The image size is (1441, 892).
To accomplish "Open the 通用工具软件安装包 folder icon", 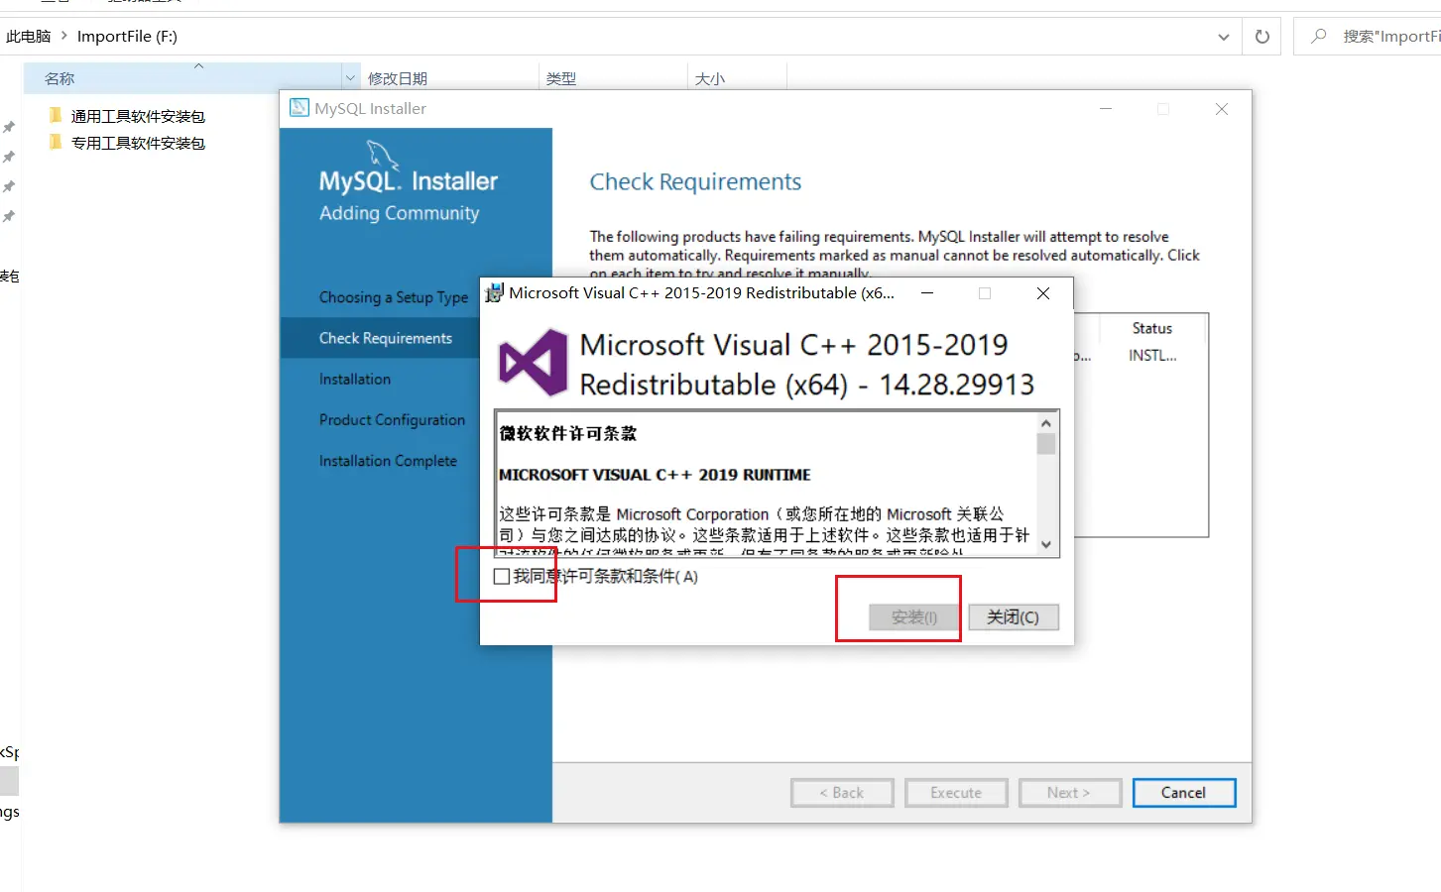I will [56, 116].
